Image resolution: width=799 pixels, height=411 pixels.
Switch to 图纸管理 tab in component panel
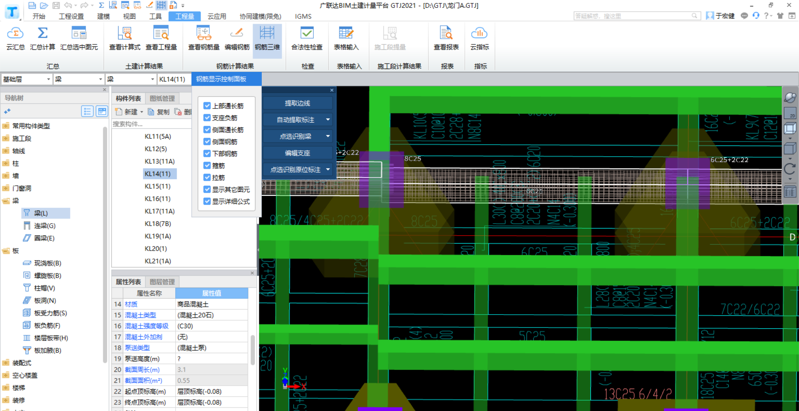162,98
